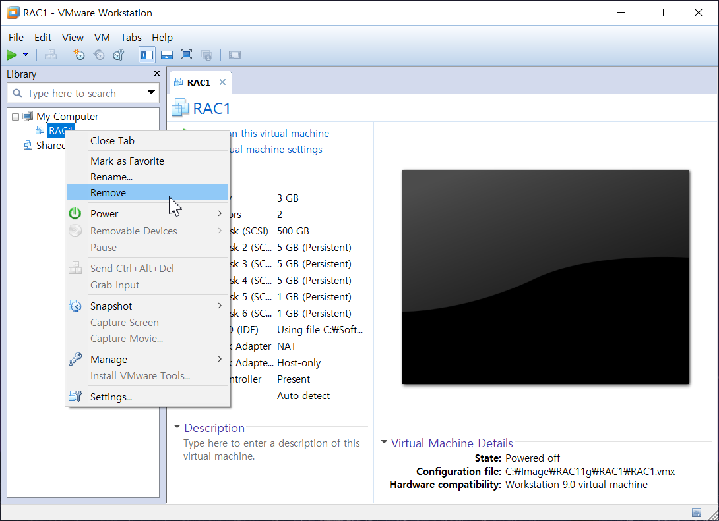Select the Auto detect device value

point(303,396)
